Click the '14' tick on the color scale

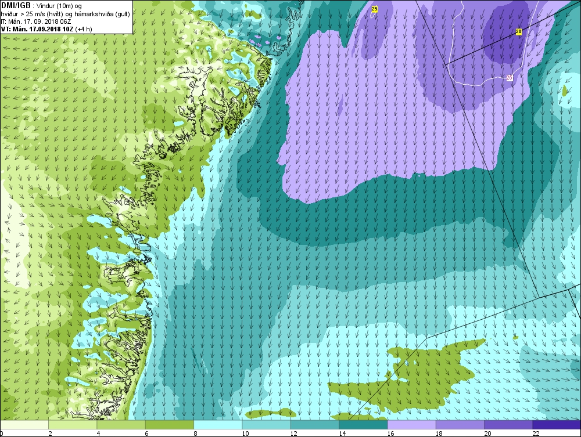pyautogui.click(x=342, y=434)
